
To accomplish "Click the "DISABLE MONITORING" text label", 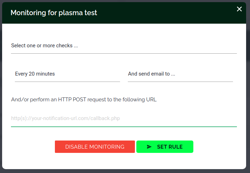I will [x=95, y=147].
